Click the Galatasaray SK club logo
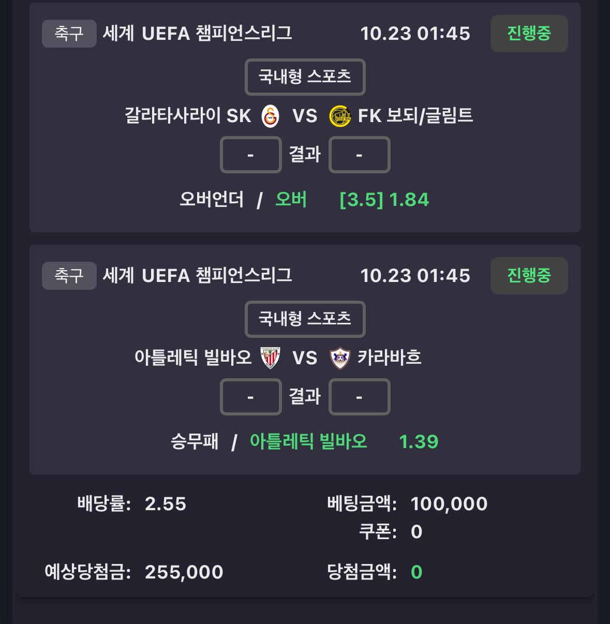The height and width of the screenshot is (624, 610). click(x=270, y=116)
